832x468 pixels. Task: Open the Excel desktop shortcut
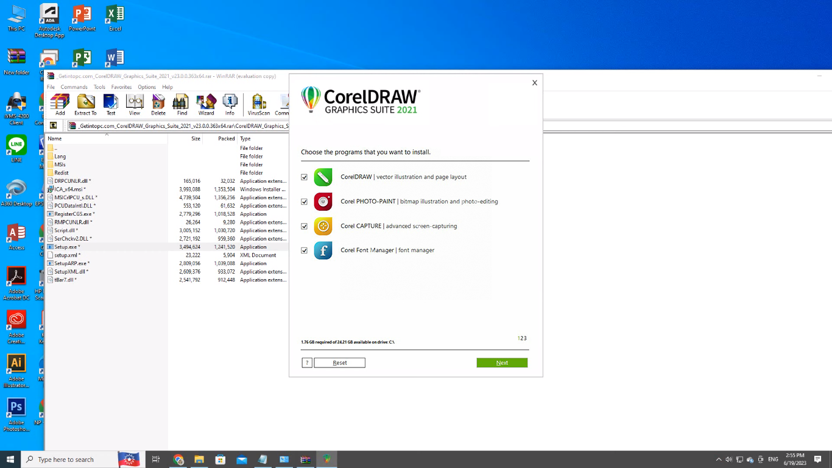[x=115, y=18]
